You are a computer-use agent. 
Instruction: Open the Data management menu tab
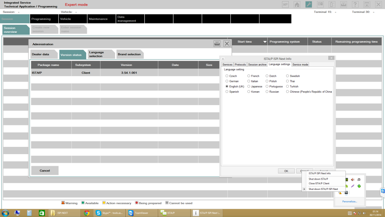130,19
